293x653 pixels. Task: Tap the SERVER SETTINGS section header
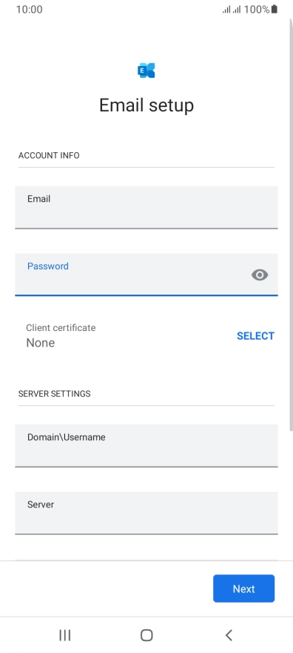coord(54,393)
